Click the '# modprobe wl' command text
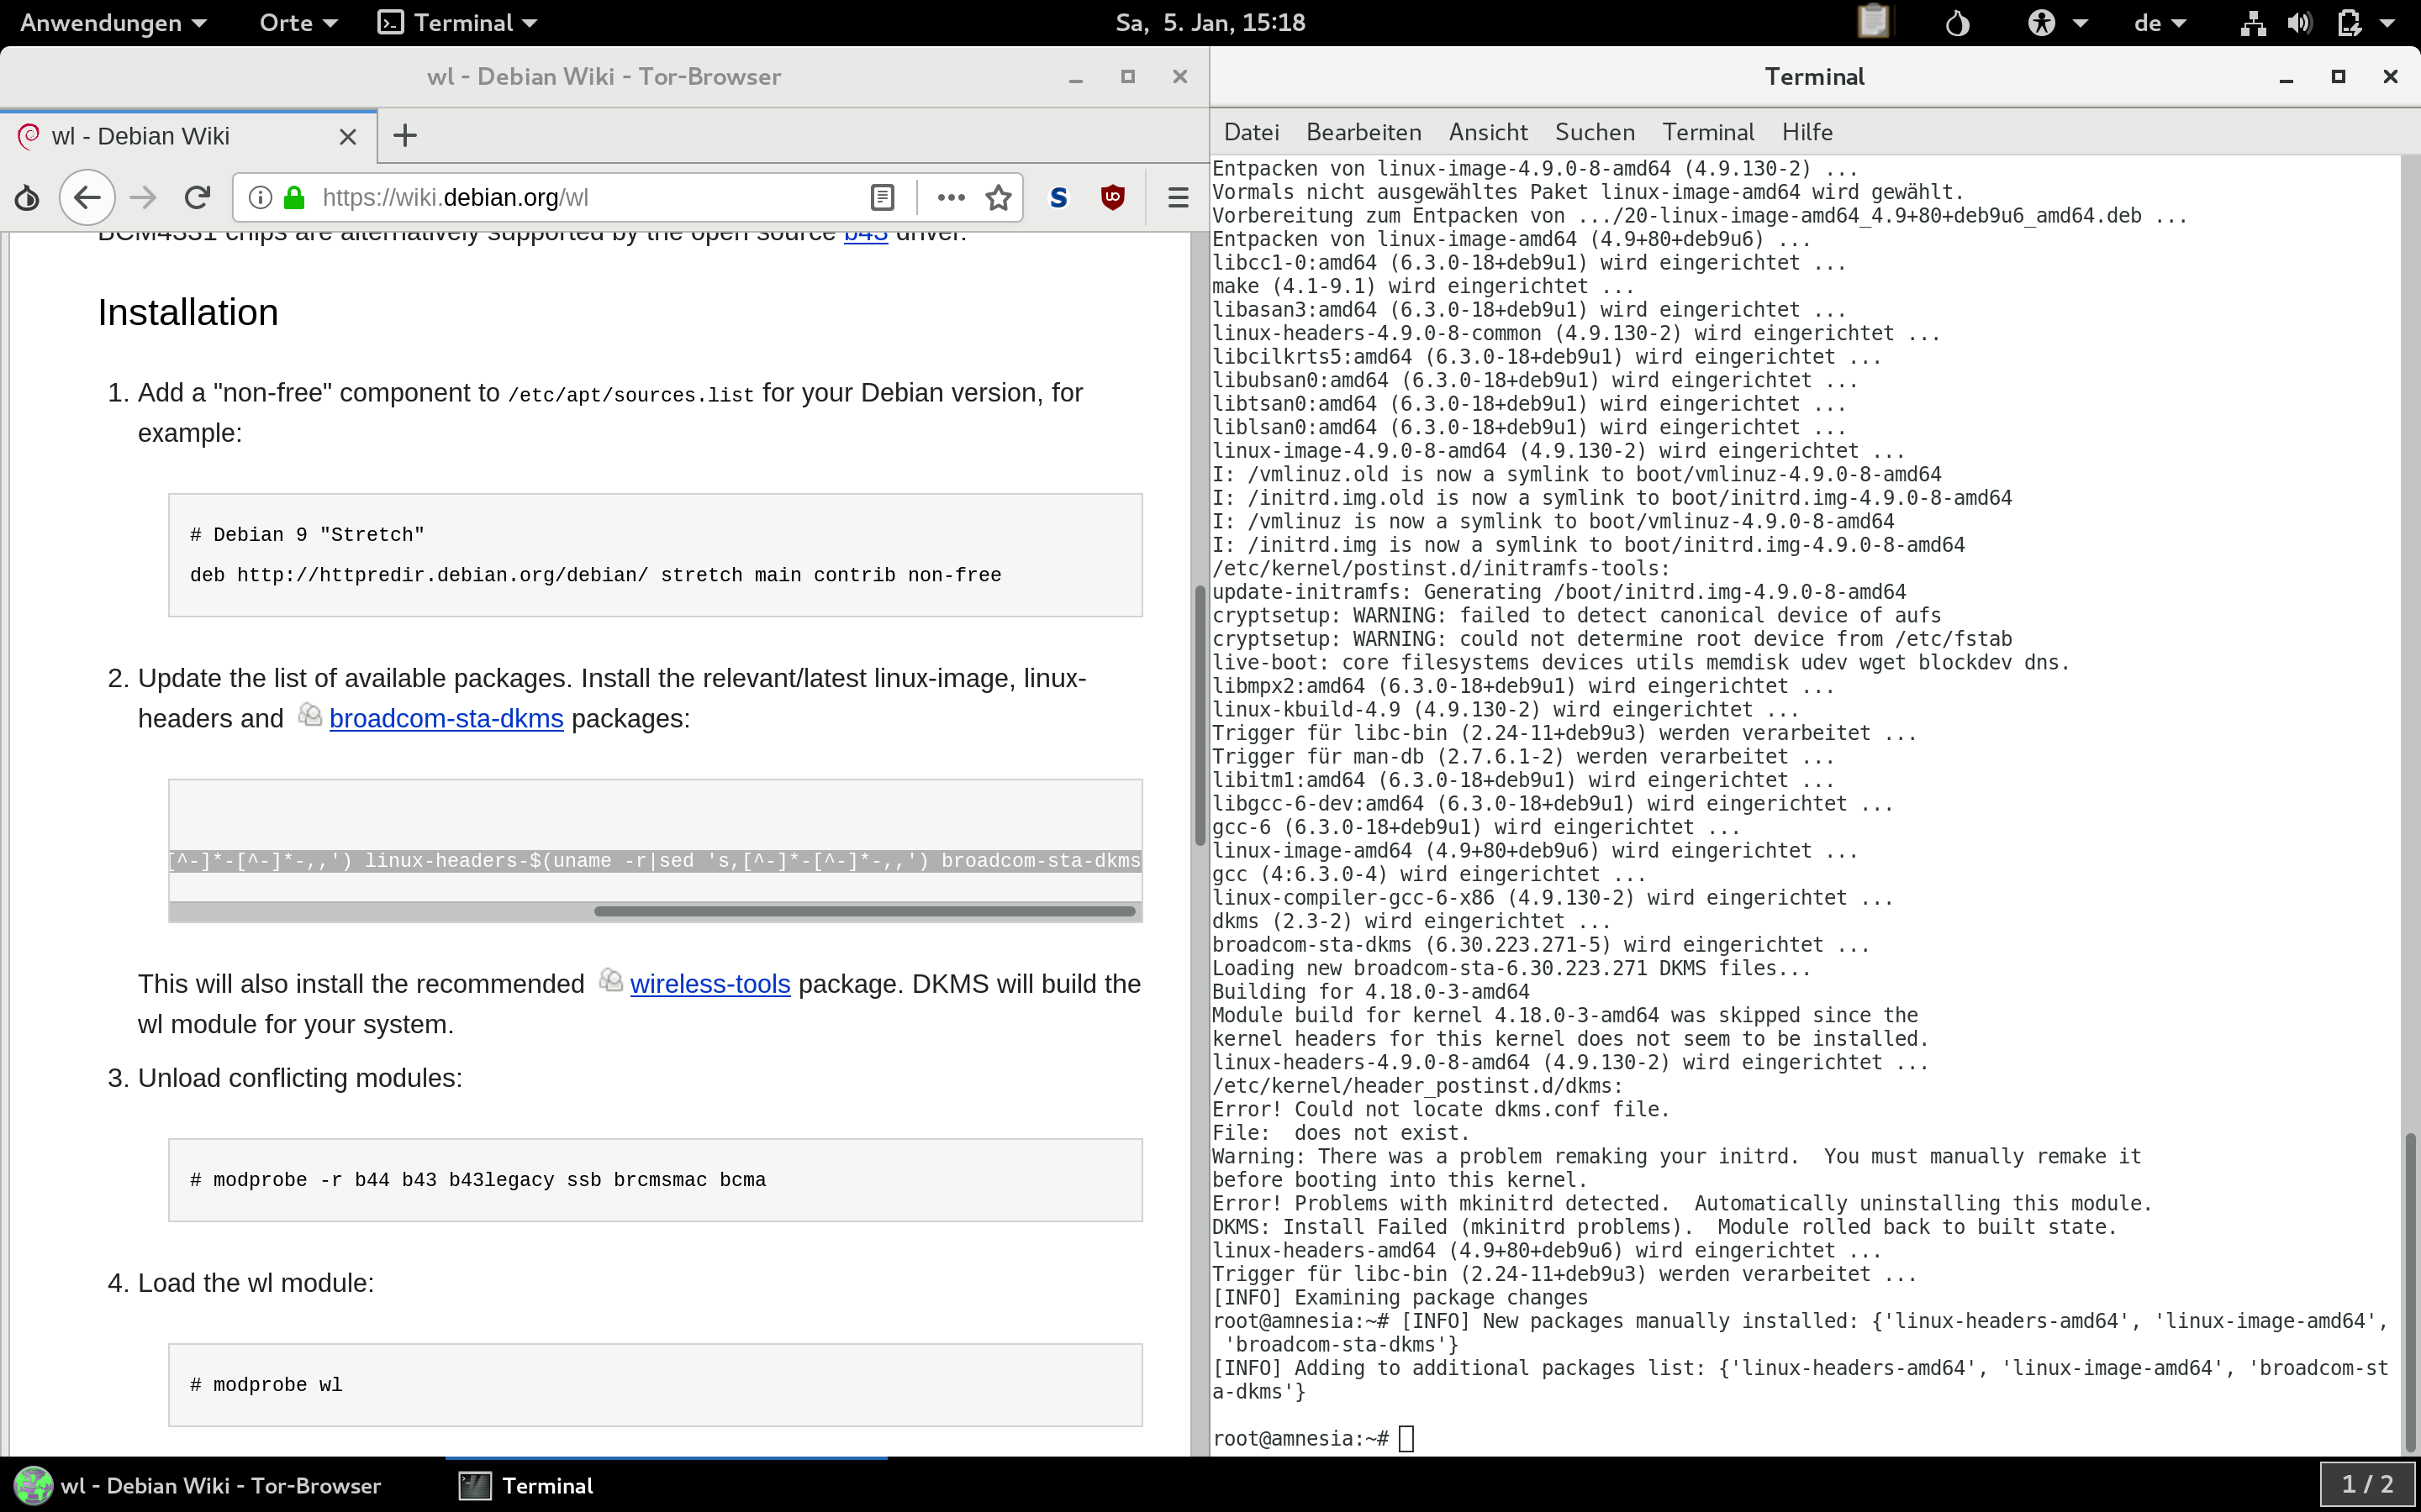 click(x=266, y=1385)
